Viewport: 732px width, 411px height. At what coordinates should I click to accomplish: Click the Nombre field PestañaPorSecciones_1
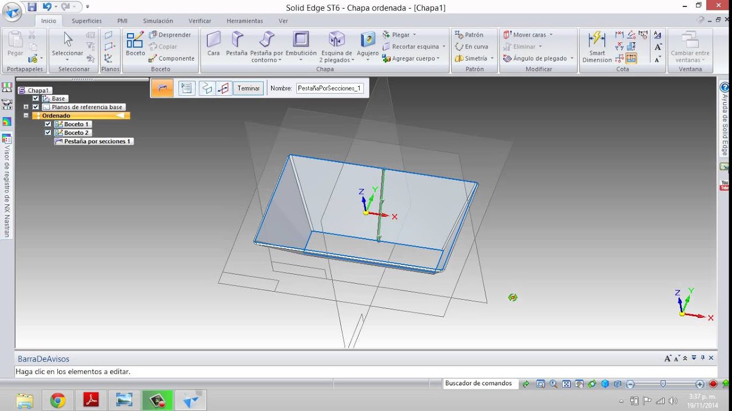(x=330, y=88)
